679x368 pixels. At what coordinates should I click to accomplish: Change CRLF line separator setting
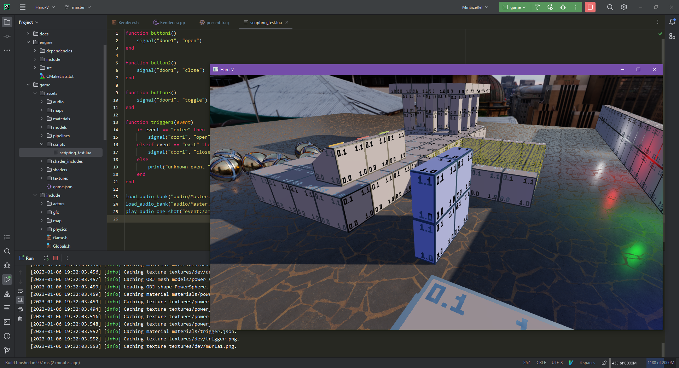tap(541, 363)
